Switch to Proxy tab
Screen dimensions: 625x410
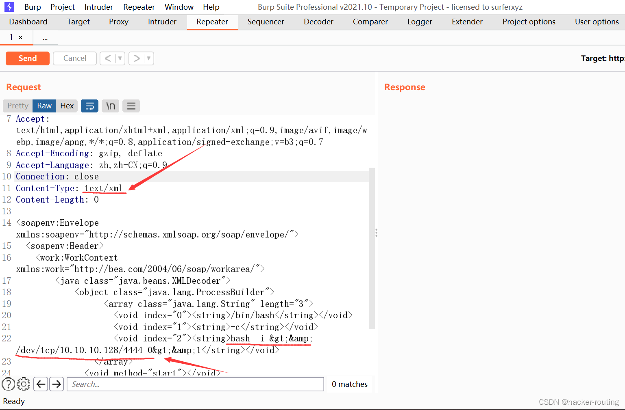pyautogui.click(x=119, y=22)
